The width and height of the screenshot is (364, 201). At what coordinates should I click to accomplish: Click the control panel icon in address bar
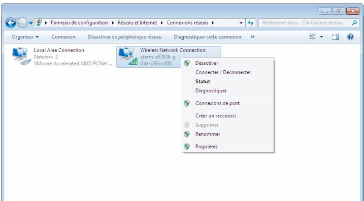click(x=38, y=23)
